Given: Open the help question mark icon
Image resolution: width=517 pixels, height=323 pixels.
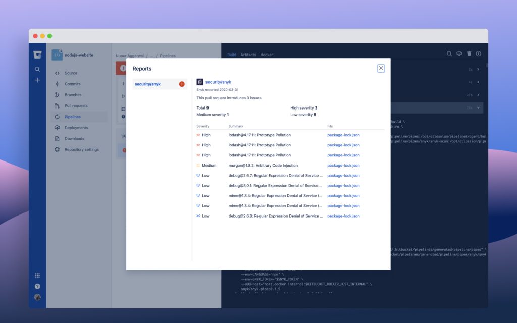Looking at the screenshot, I should [x=37, y=286].
